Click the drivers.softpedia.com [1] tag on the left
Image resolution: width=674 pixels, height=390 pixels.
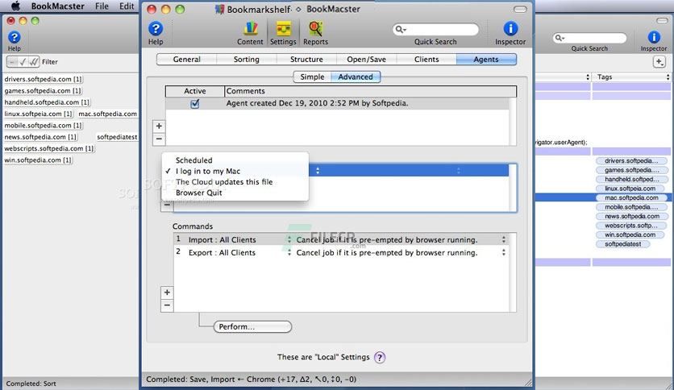coord(43,79)
